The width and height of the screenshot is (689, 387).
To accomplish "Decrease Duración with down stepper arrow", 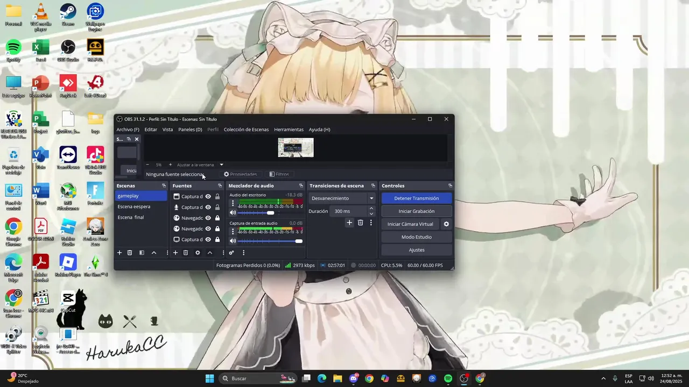I will (371, 214).
